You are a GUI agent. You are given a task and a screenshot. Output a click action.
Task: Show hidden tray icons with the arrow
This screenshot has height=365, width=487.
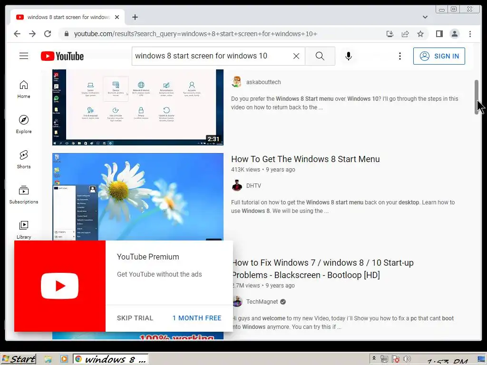[x=374, y=358]
